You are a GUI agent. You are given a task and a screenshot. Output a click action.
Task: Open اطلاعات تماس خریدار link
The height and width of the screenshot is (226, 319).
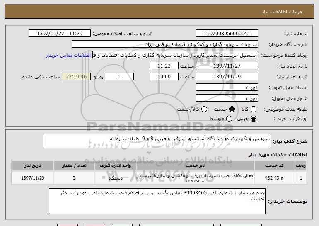68,55
